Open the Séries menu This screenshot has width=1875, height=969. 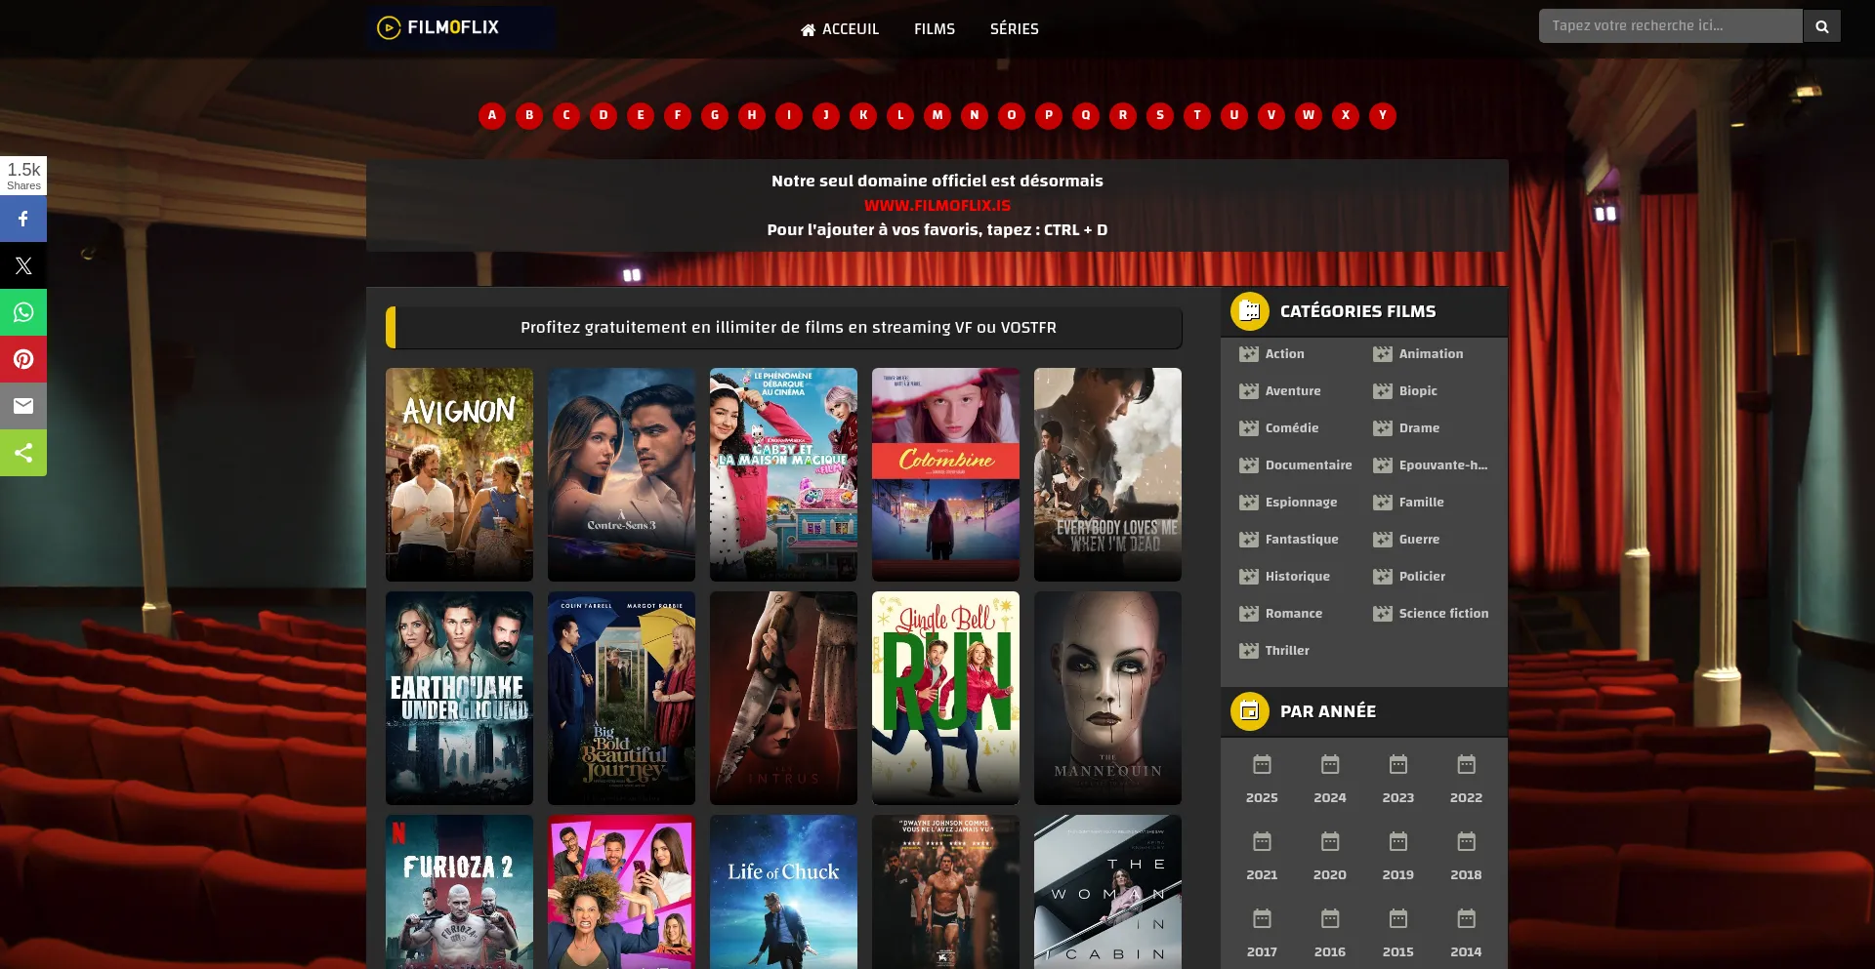tap(1015, 29)
